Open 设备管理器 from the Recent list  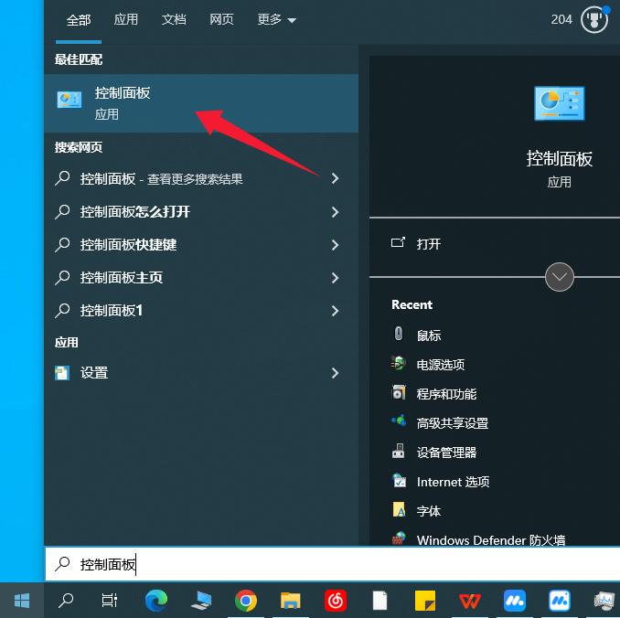[x=446, y=453]
